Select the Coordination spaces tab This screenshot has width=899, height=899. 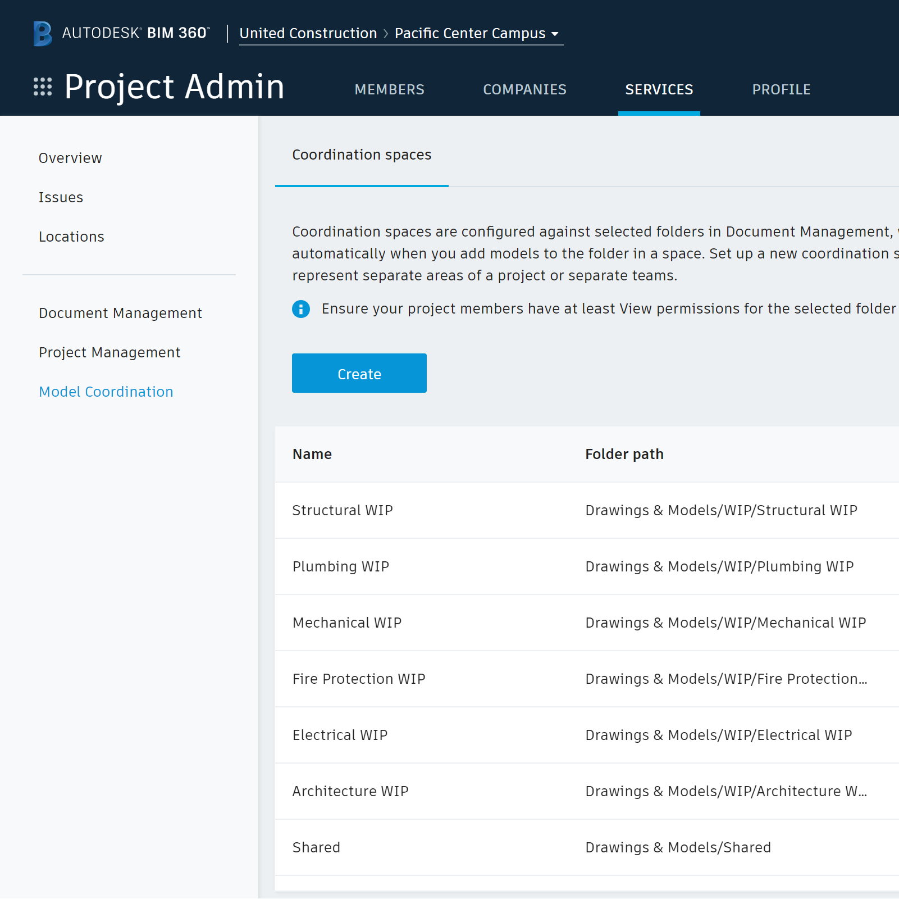pos(361,155)
